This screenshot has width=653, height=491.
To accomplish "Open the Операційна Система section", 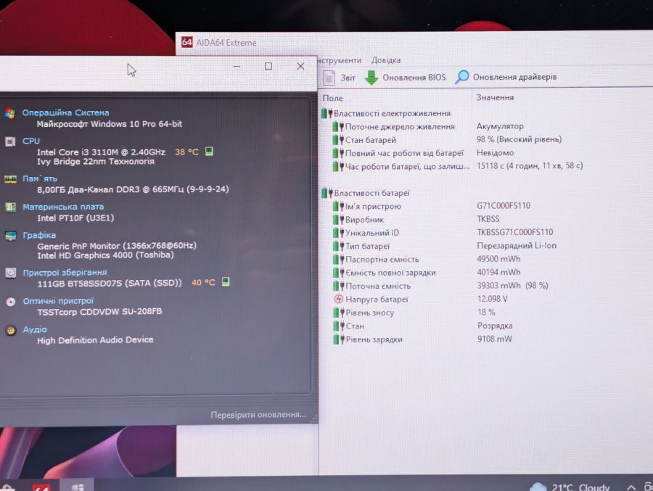I will [65, 112].
